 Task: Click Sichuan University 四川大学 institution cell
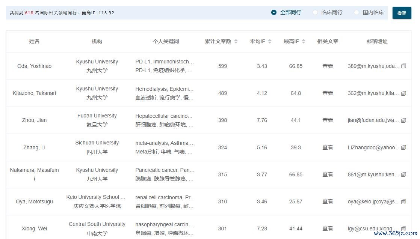tap(97, 147)
